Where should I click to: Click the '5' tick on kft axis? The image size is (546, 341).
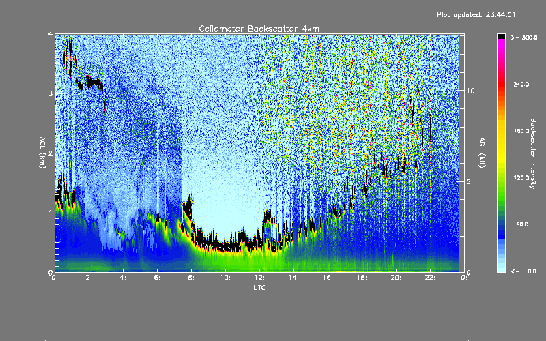(469, 181)
